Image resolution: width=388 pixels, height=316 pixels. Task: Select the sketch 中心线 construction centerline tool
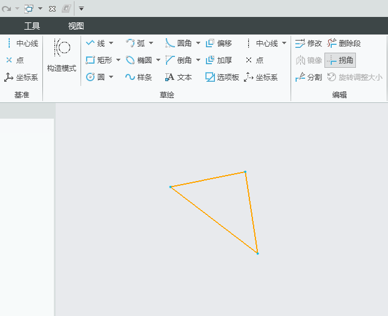pos(262,44)
